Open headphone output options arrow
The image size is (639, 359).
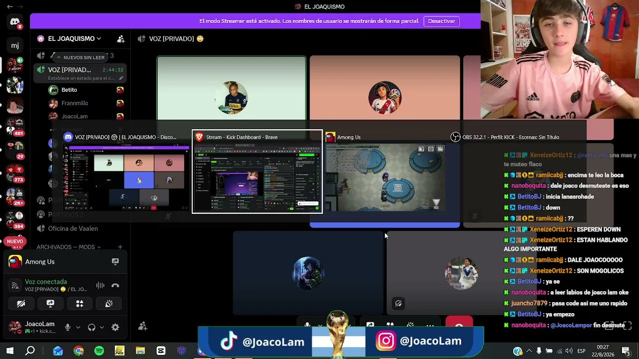tap(102, 328)
